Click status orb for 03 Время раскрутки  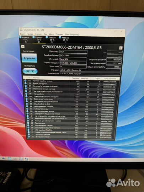(x=26, y=84)
